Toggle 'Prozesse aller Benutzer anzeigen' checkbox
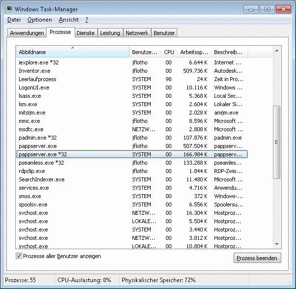This screenshot has width=296, height=289. pos(19,256)
